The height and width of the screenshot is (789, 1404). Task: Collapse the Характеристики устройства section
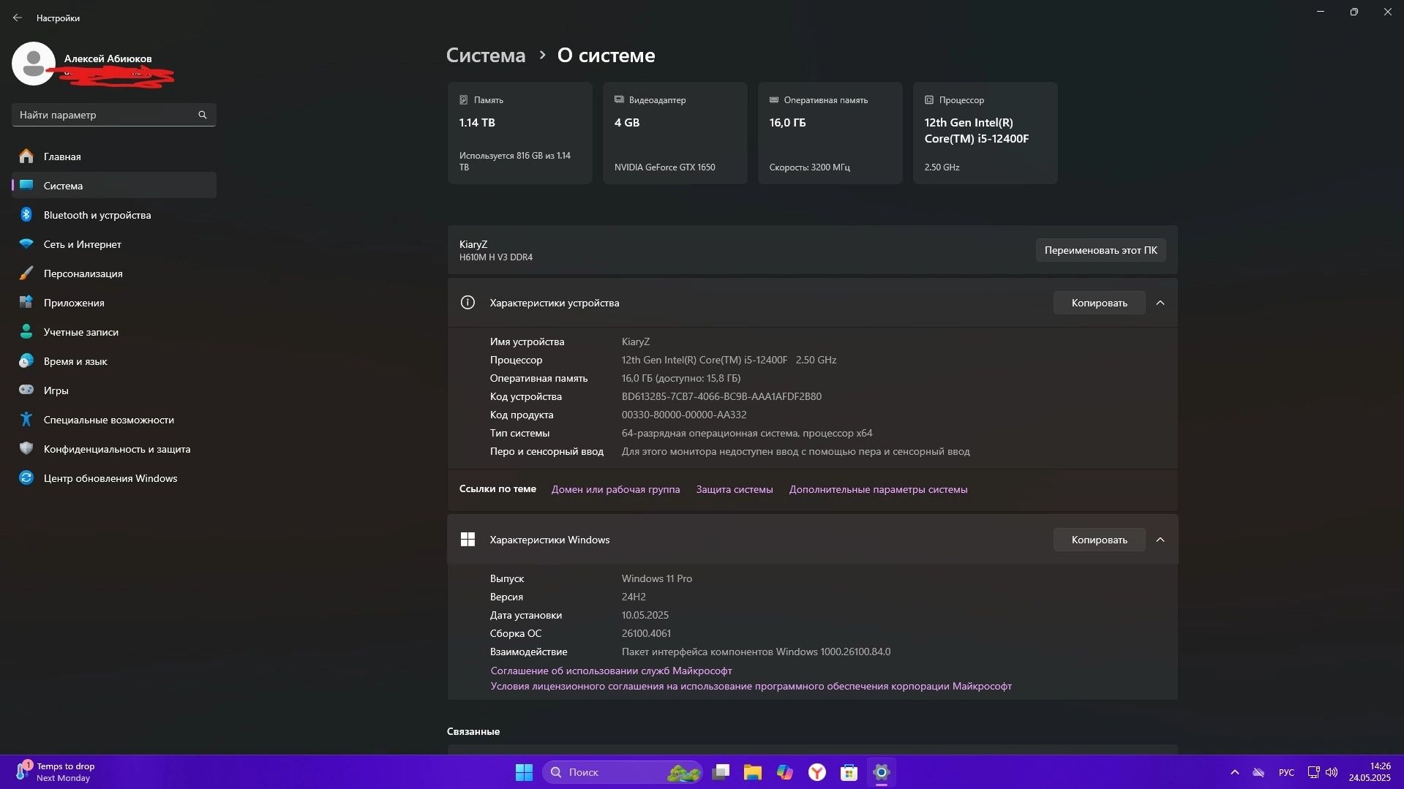click(x=1160, y=303)
